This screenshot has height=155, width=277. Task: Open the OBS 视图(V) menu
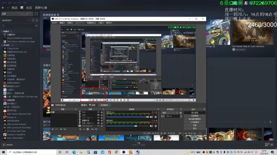[x=70, y=23]
